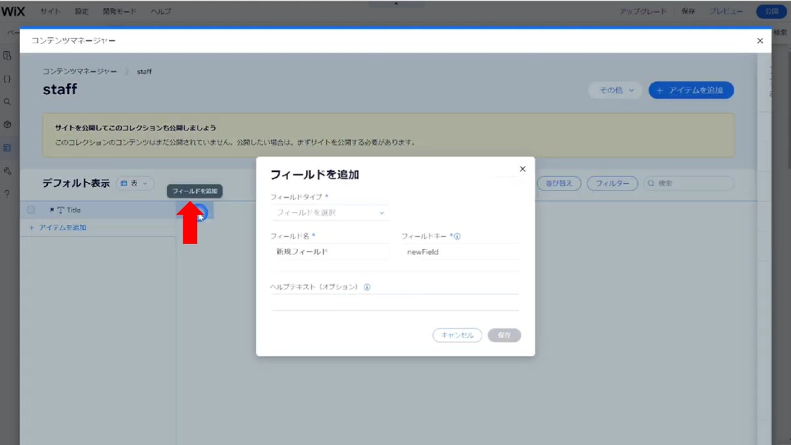Image resolution: width=791 pixels, height=445 pixels.
Task: Expand the その他 dropdown button
Action: [x=615, y=90]
